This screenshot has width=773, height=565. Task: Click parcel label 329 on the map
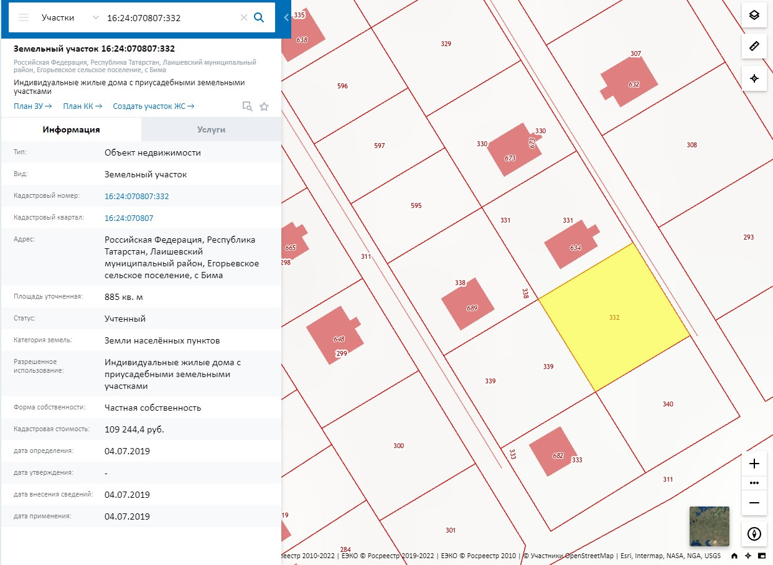click(x=446, y=44)
